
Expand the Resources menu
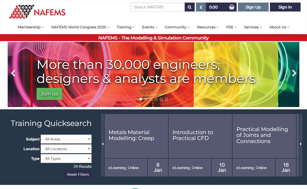(208, 27)
